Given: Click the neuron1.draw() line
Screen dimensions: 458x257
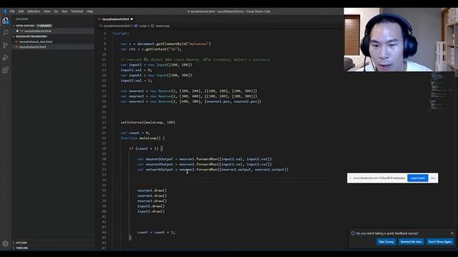Looking at the screenshot, I should pyautogui.click(x=152, y=191).
